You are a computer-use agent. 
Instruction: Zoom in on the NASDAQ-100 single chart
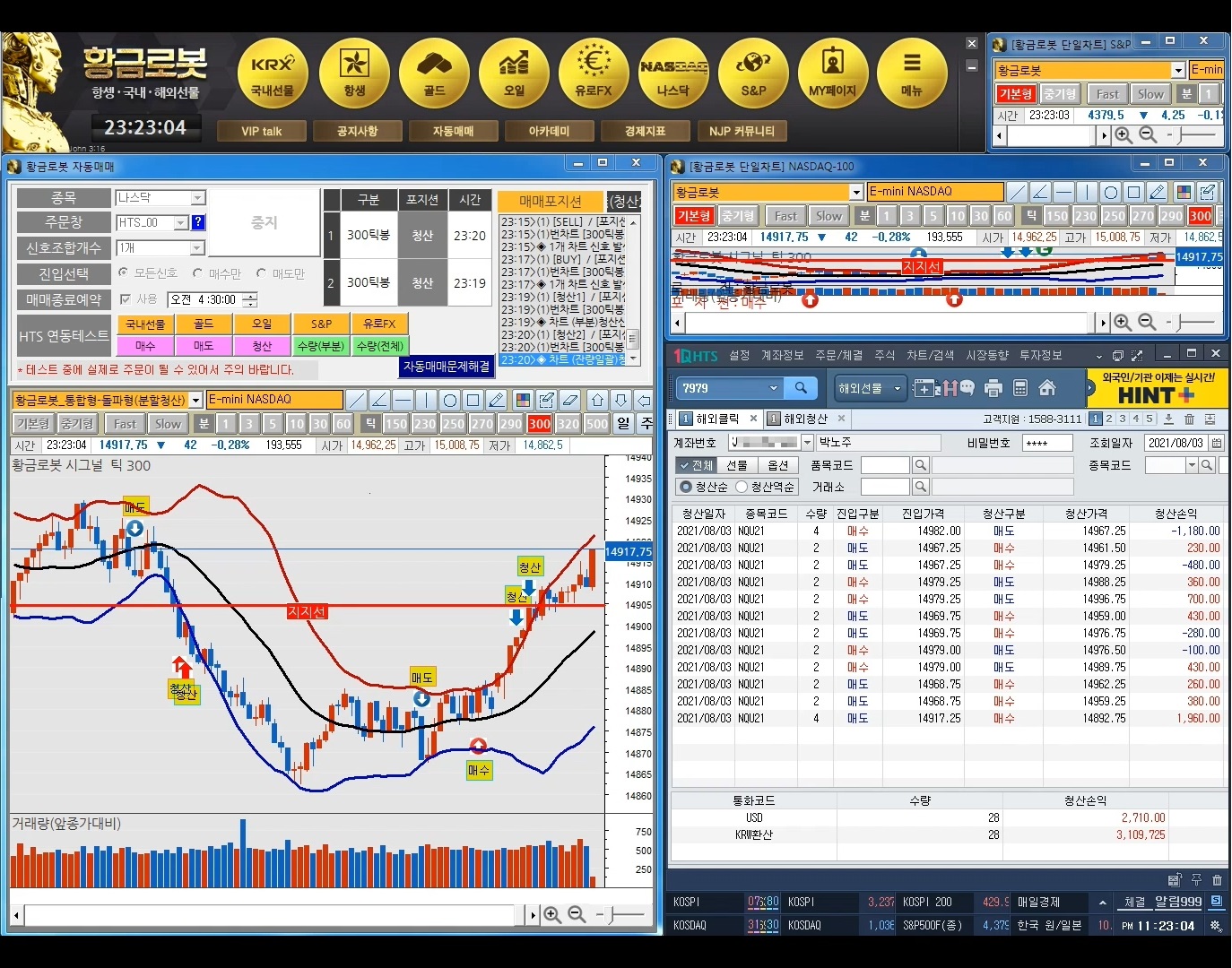click(x=1123, y=322)
